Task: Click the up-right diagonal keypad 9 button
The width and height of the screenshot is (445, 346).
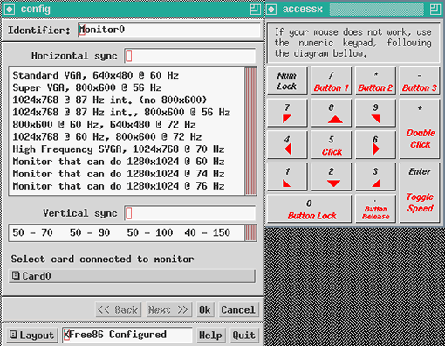Action: pyautogui.click(x=375, y=113)
